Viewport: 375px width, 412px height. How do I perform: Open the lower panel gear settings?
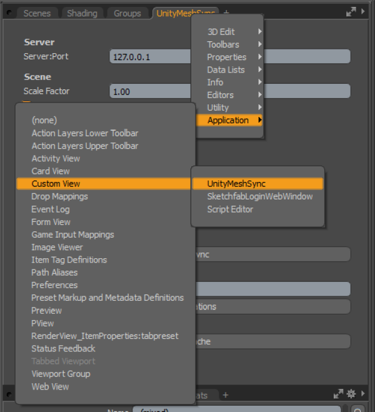pyautogui.click(x=351, y=394)
